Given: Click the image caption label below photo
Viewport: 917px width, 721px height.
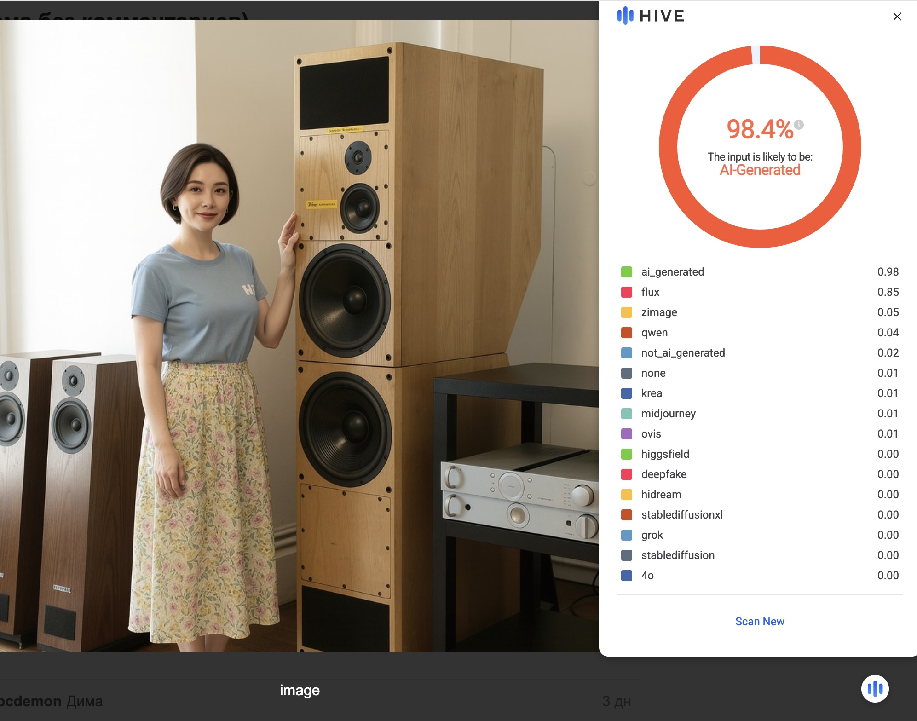Looking at the screenshot, I should (300, 690).
